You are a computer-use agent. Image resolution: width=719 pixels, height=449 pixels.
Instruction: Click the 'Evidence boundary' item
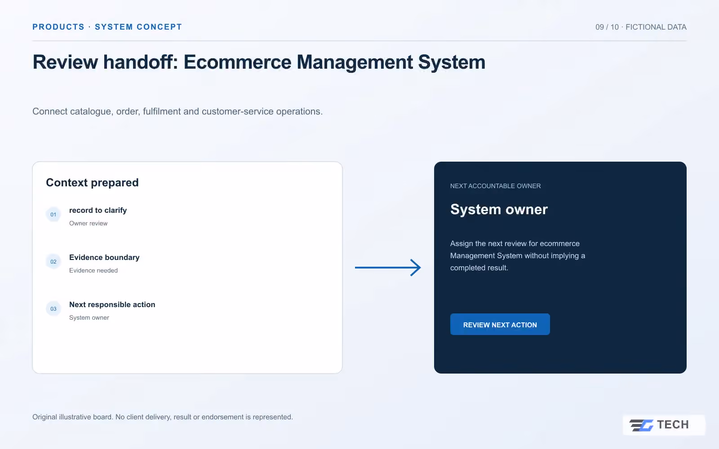point(104,257)
